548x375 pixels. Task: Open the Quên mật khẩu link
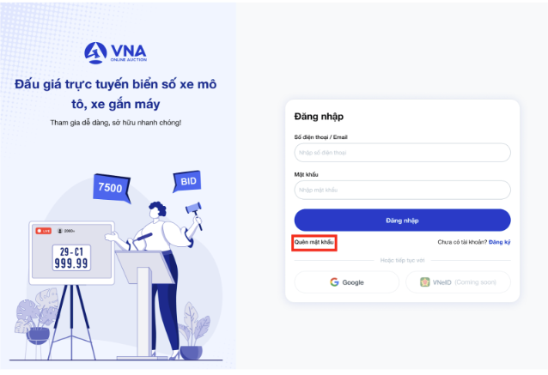[314, 242]
